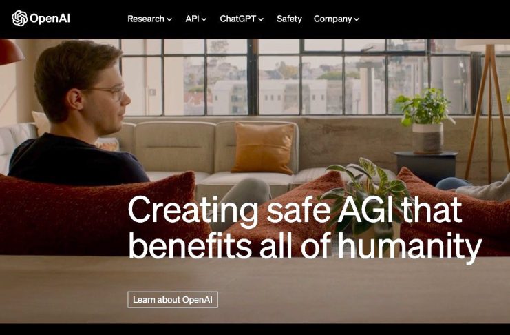Expand the chevron beside Company
510x335 pixels.
357,19
